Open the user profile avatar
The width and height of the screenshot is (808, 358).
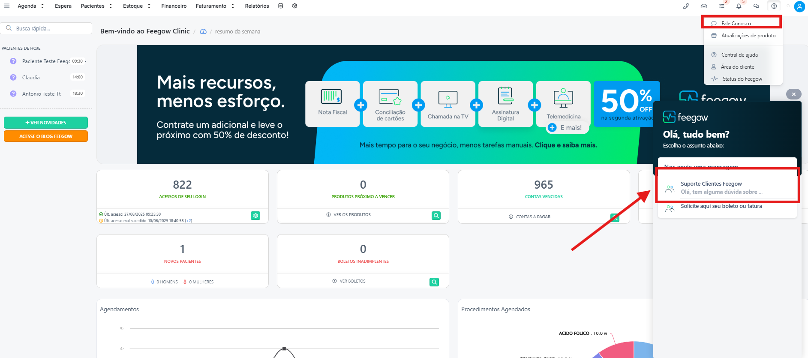[x=799, y=6]
